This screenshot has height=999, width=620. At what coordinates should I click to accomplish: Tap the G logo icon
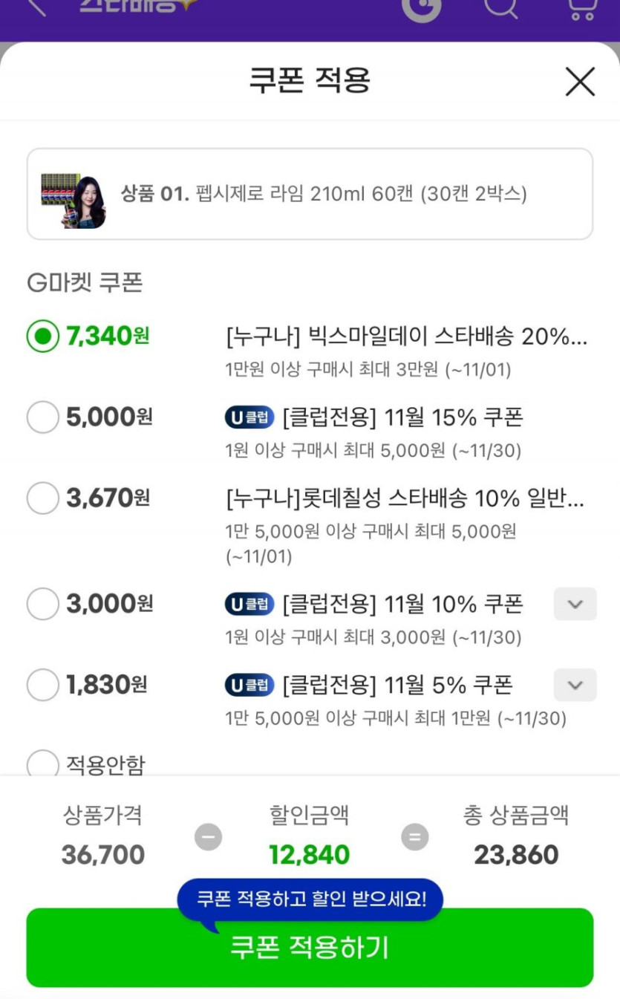pyautogui.click(x=421, y=7)
